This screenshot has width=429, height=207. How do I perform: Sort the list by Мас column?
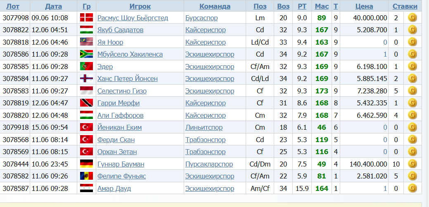(x=322, y=6)
